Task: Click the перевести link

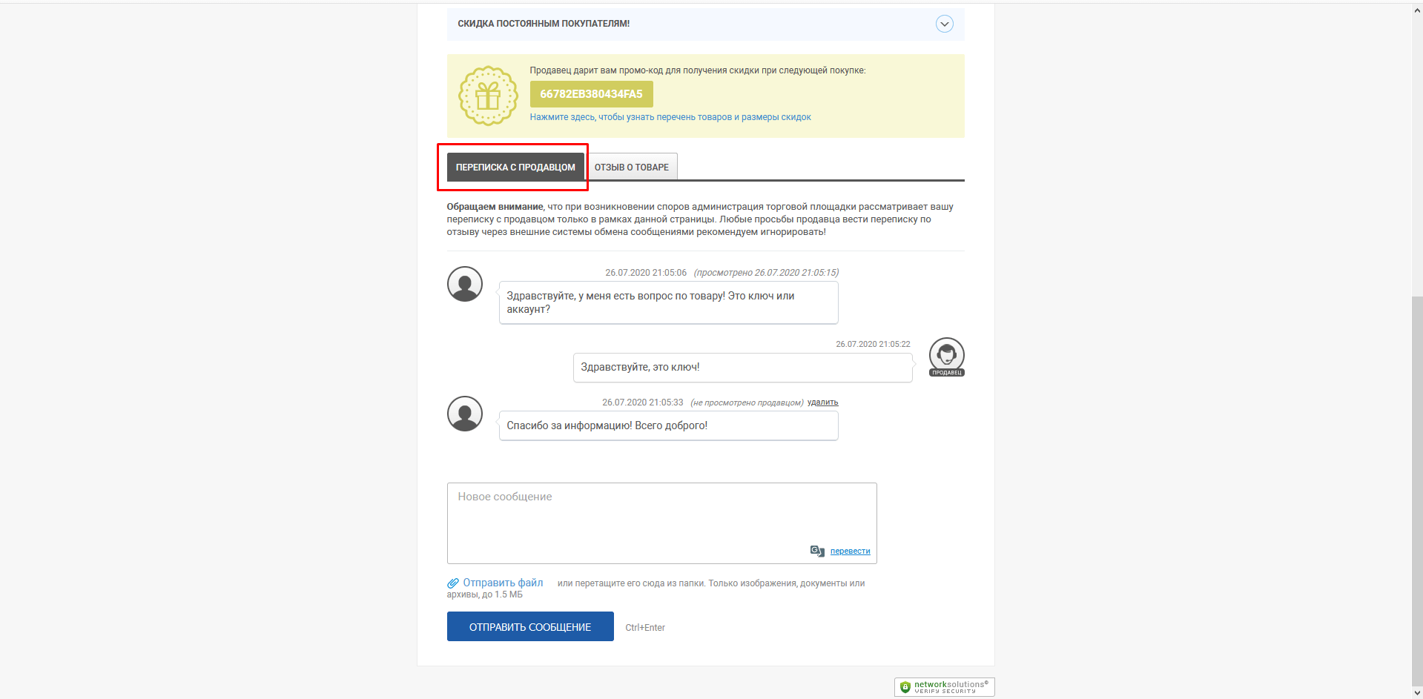Action: [x=850, y=551]
